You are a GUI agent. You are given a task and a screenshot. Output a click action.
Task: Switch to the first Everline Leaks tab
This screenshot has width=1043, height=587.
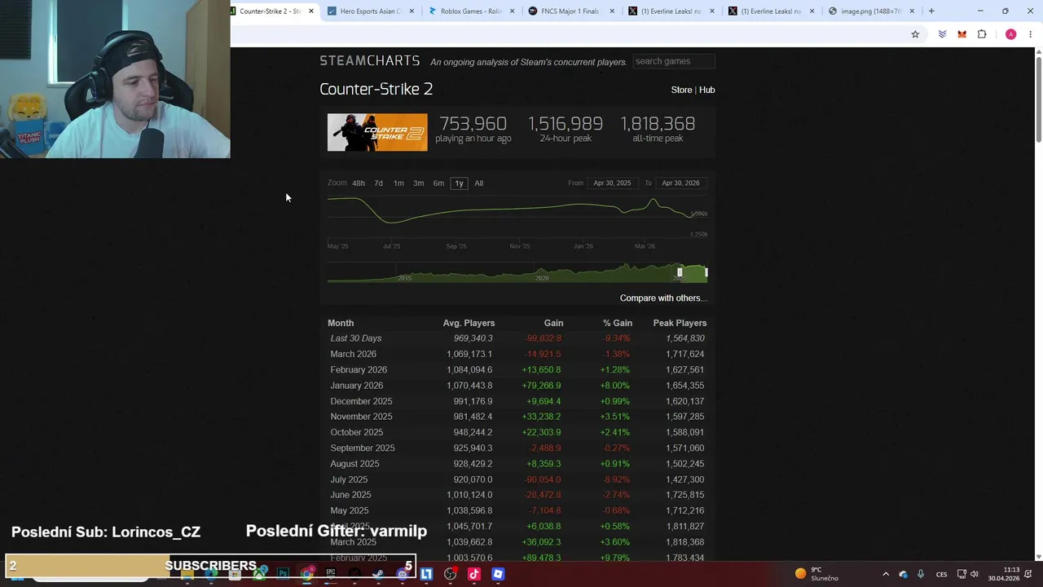click(x=671, y=11)
